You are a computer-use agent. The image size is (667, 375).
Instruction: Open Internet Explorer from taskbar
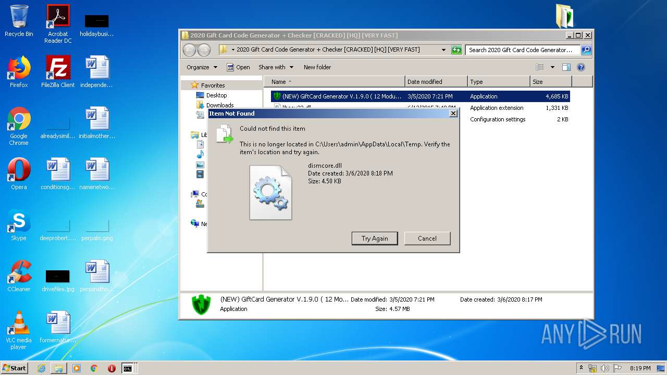pos(41,368)
